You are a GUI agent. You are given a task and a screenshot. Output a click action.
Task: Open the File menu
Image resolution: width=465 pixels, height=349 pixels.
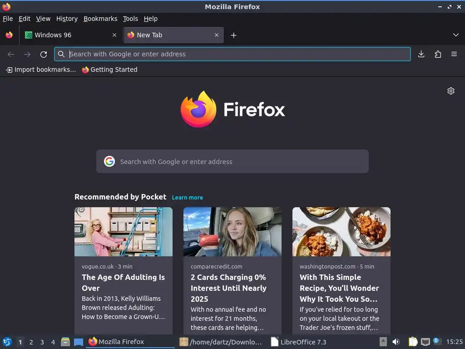8,19
